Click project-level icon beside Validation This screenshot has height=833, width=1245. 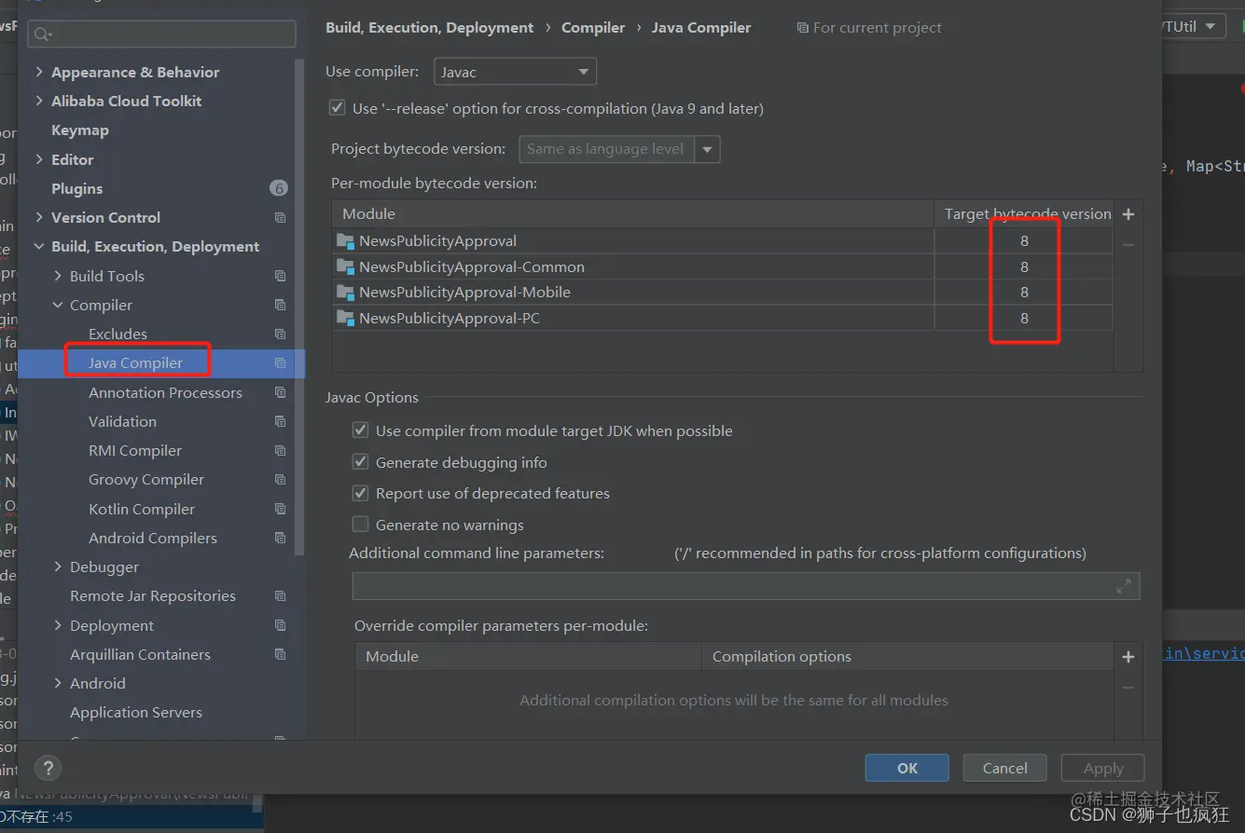[x=280, y=421]
